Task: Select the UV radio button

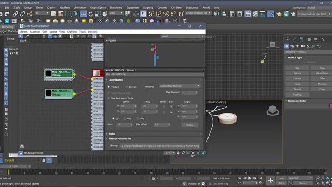Action: [113, 119]
